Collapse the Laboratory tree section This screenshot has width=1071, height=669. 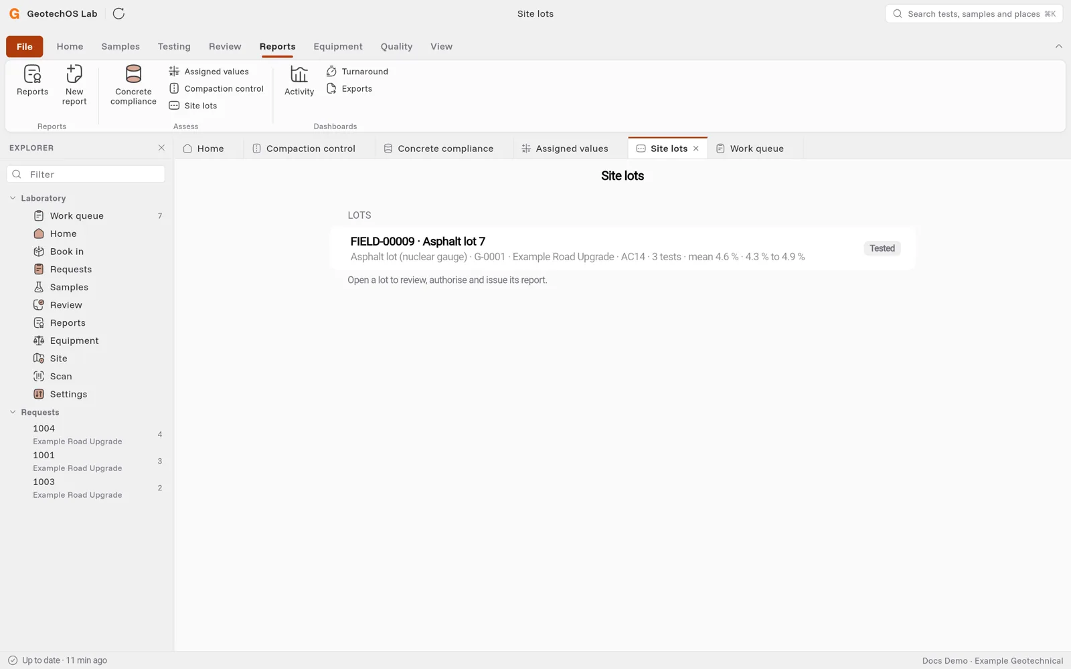pos(13,198)
